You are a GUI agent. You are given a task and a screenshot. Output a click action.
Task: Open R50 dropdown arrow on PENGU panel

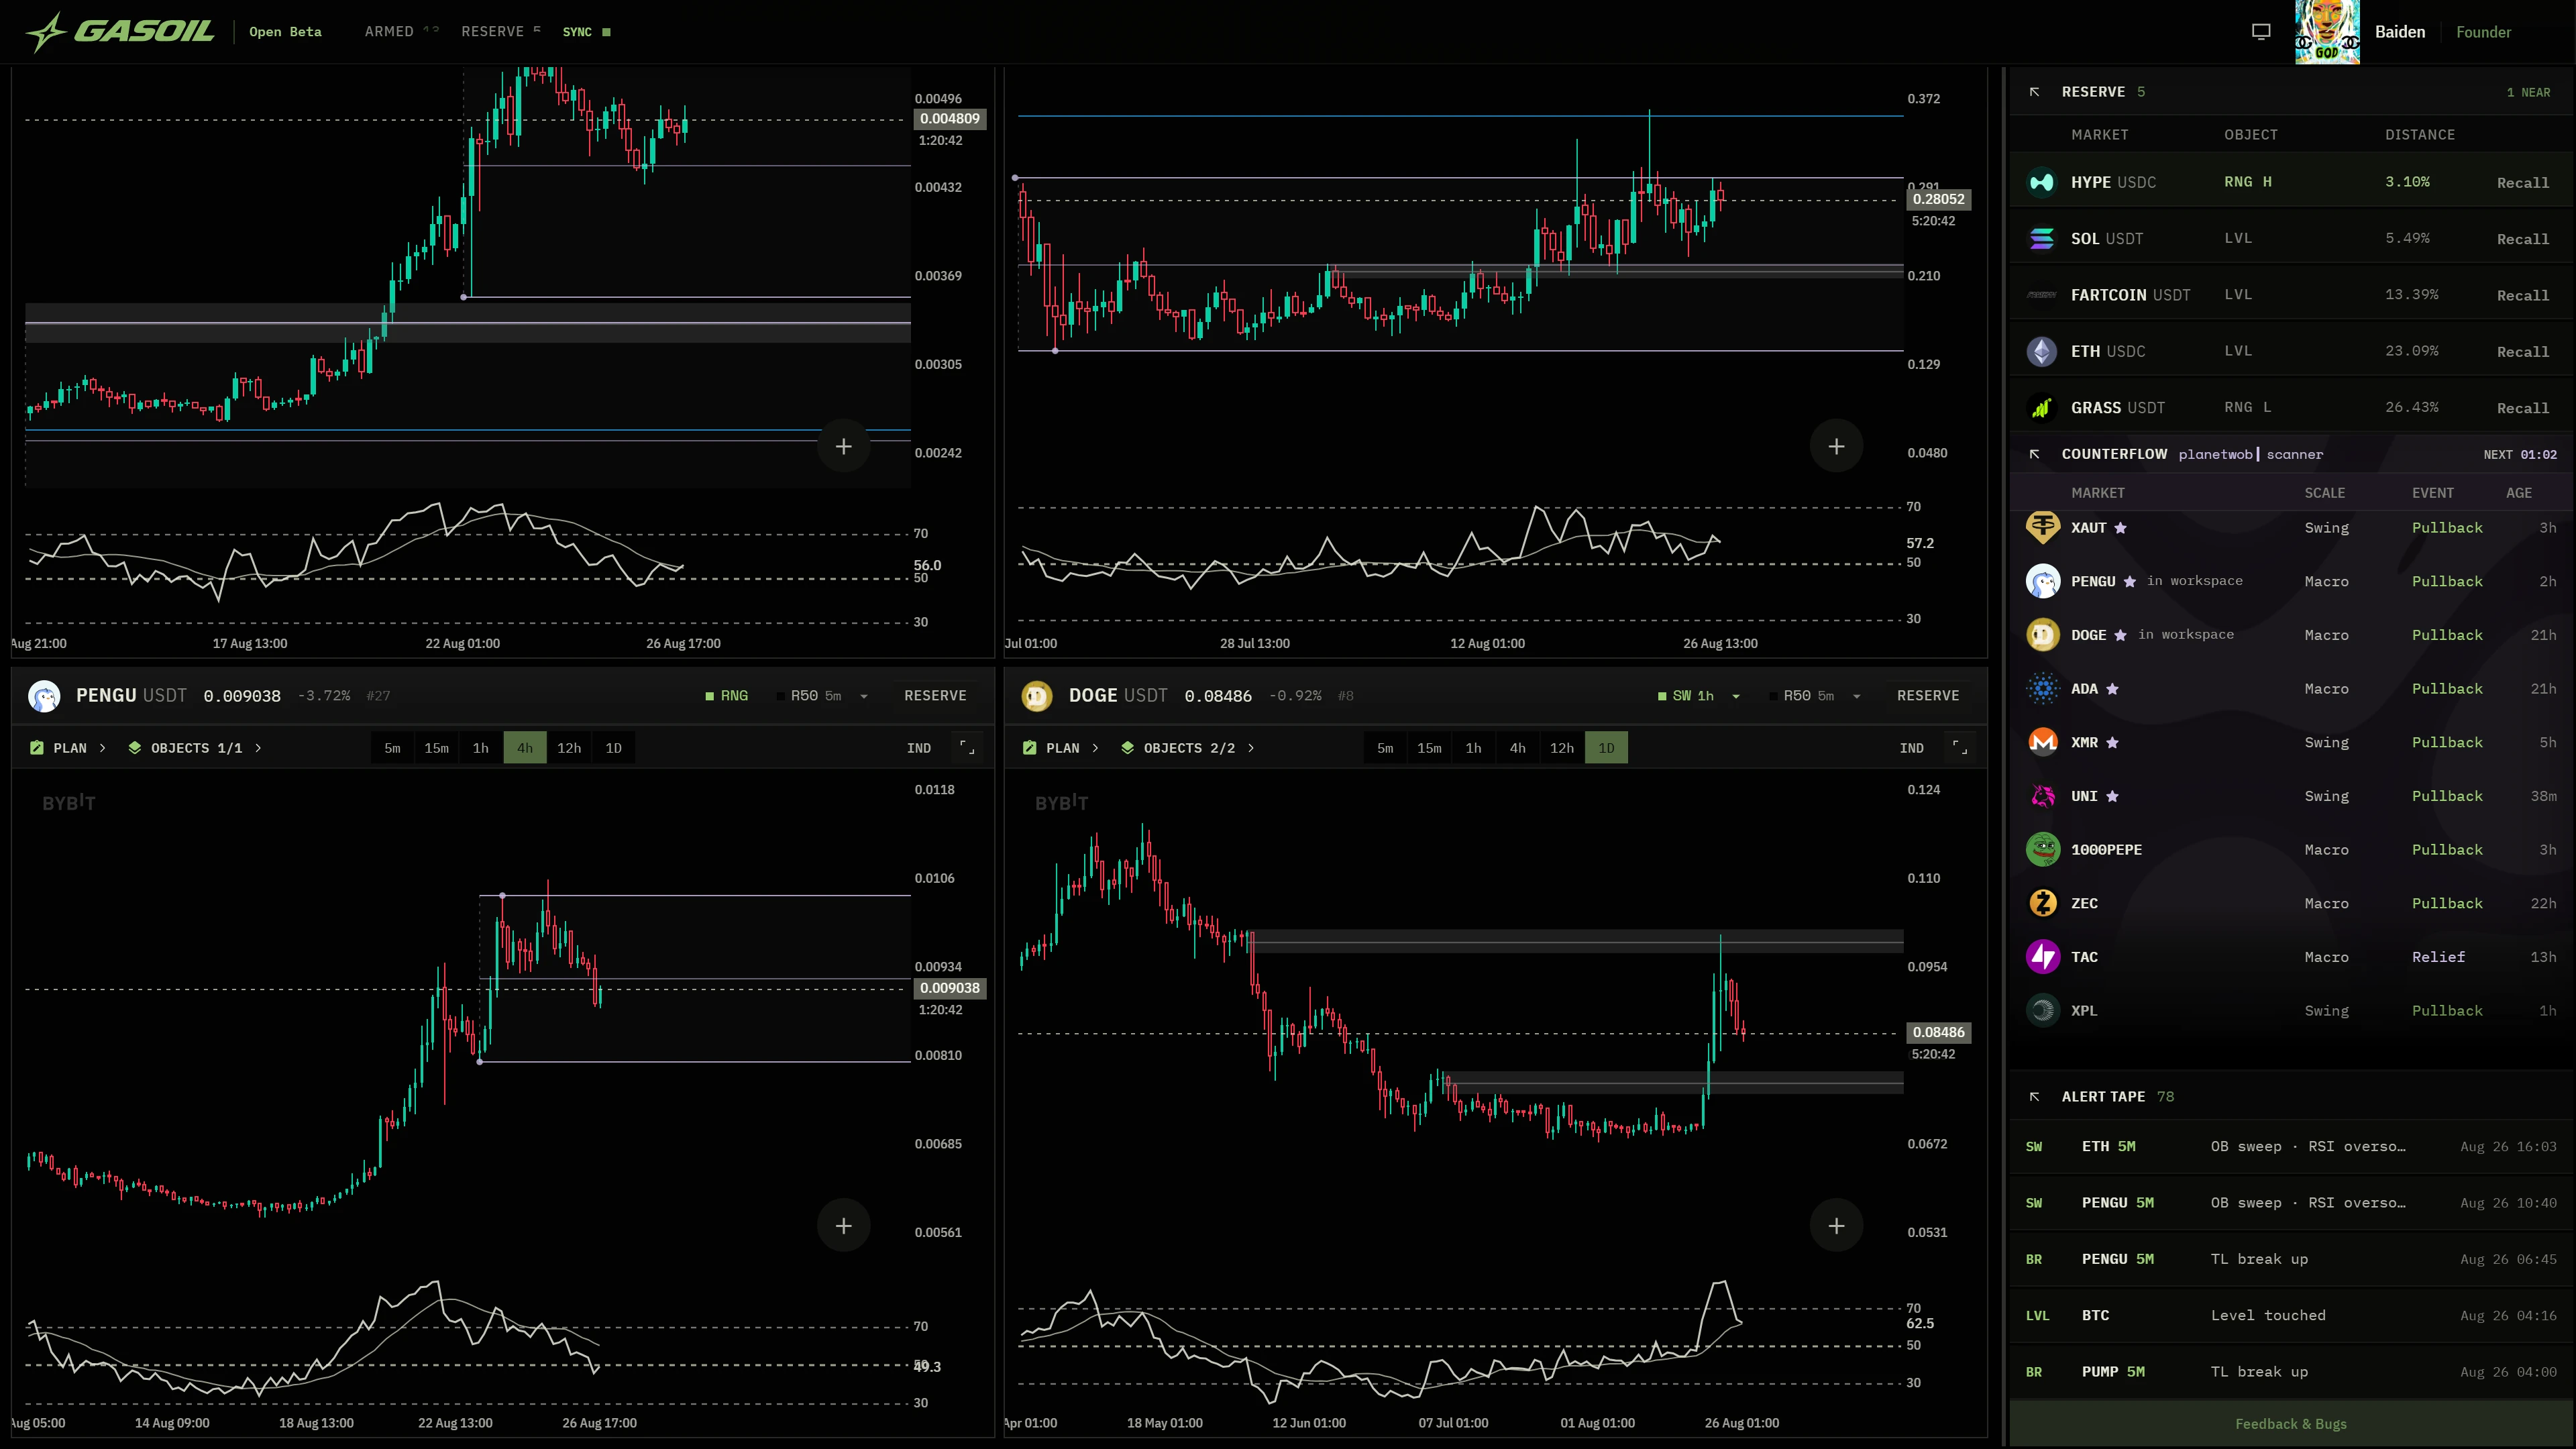[x=864, y=697]
